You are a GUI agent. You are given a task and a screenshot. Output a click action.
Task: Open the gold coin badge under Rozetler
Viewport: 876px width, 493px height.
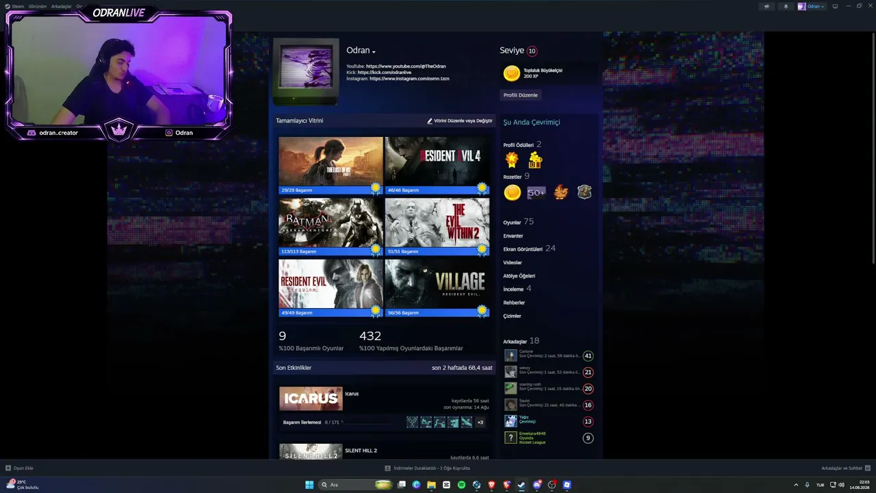click(512, 193)
